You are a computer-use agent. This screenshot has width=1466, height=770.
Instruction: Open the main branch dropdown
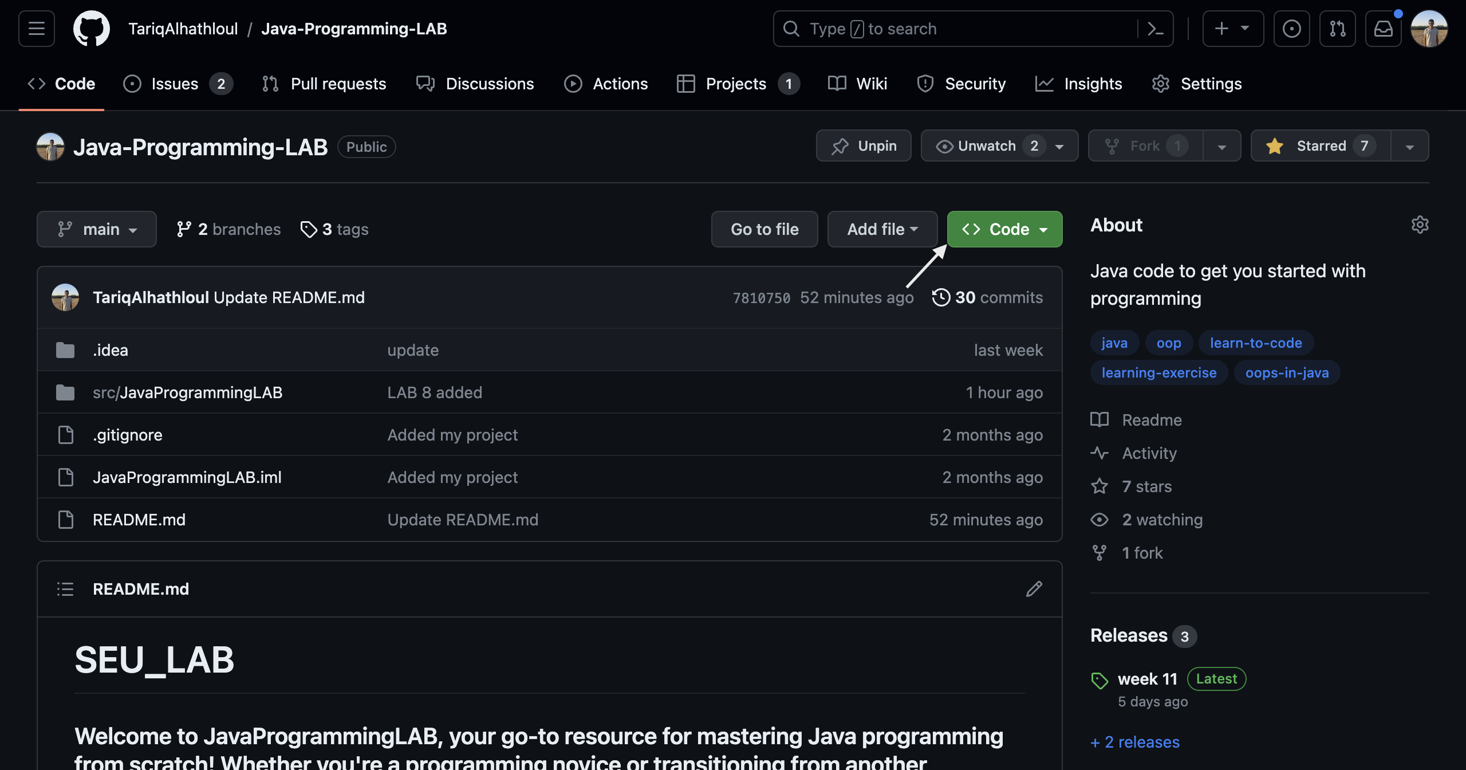(97, 229)
